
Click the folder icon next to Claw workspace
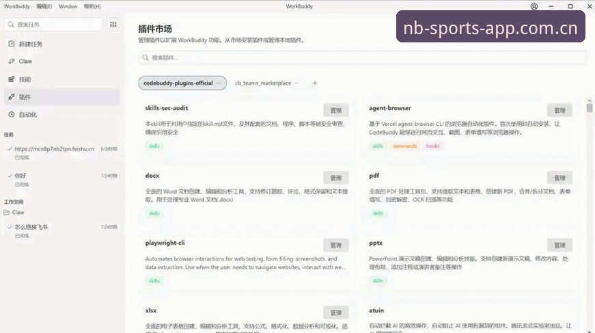(x=6, y=212)
